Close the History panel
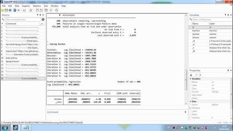Screen dimensions: 233x131 (x=43, y=15)
